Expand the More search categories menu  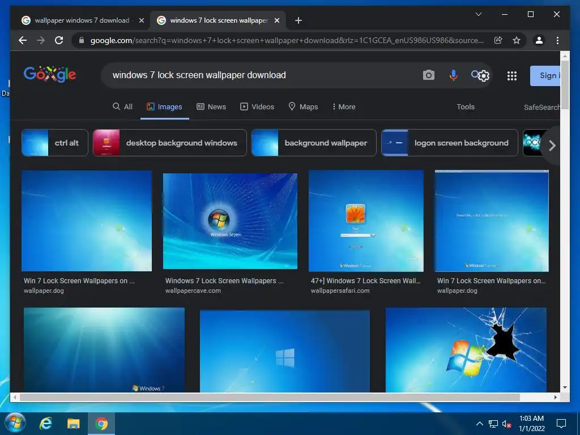click(344, 107)
